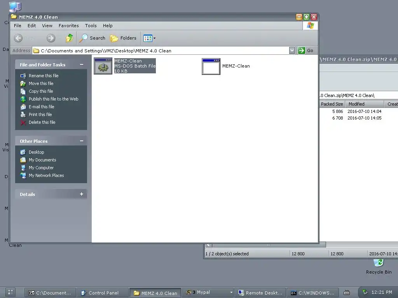Click the Publish to Web globe icon
This screenshot has height=298, width=398.
pos(23,99)
